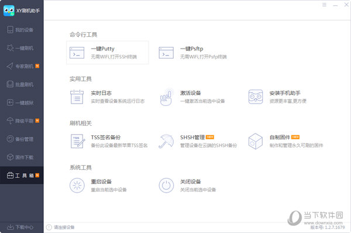Screen dimensions: 351x233
Task: Click the 备份管理 circular icon
Action: pos(10,139)
